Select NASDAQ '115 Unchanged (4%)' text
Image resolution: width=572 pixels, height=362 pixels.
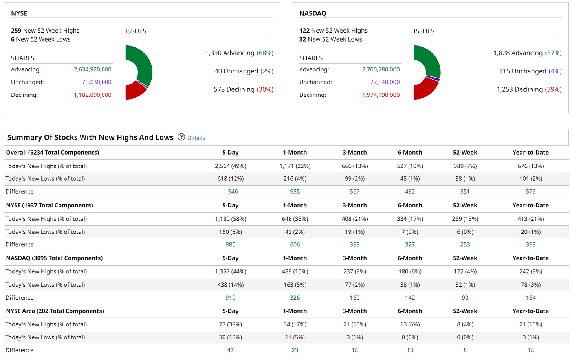(530, 71)
